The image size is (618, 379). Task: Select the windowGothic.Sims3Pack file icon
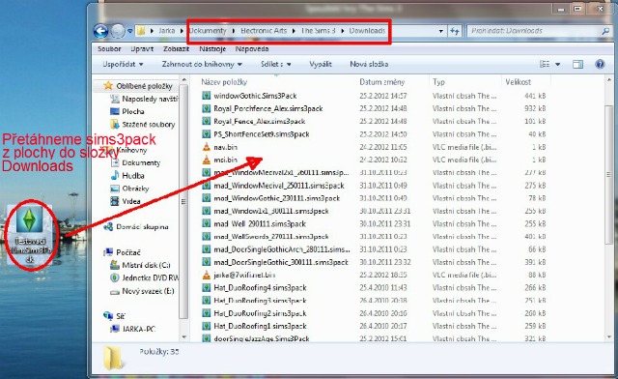tap(206, 96)
